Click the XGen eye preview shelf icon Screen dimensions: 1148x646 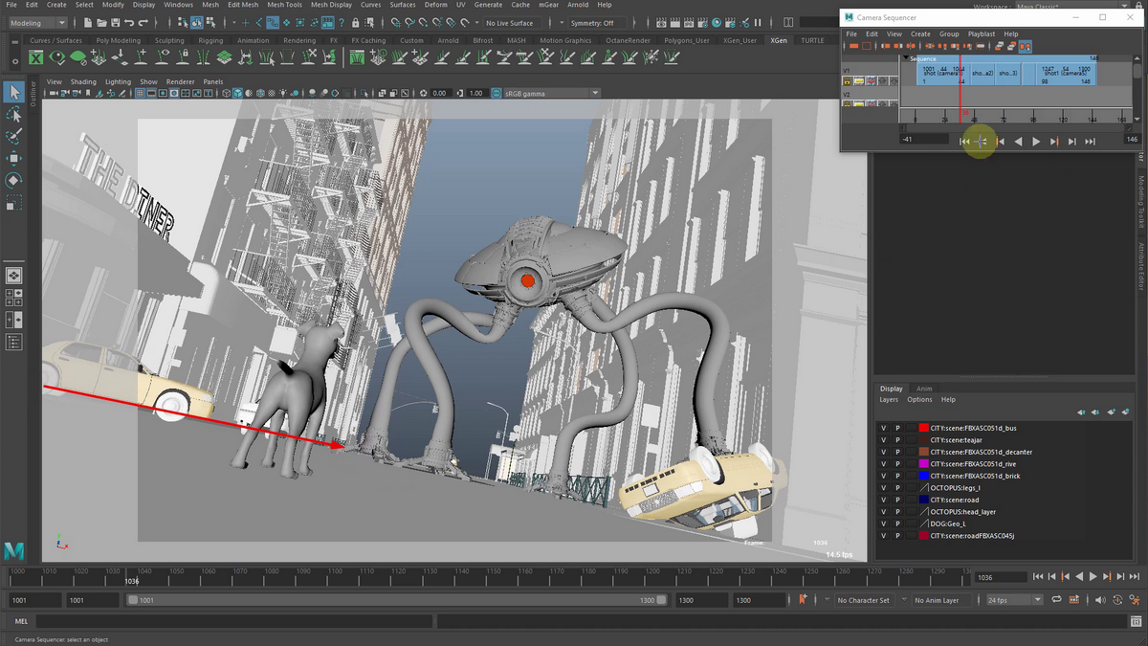pyautogui.click(x=58, y=58)
